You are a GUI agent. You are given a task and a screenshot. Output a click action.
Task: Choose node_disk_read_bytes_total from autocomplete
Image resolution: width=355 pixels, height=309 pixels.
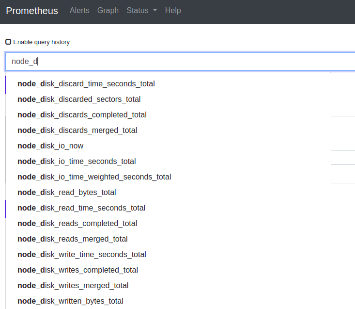67,193
